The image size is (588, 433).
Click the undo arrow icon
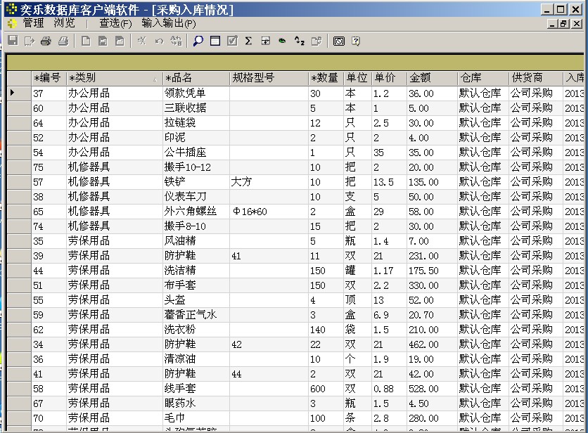[159, 41]
